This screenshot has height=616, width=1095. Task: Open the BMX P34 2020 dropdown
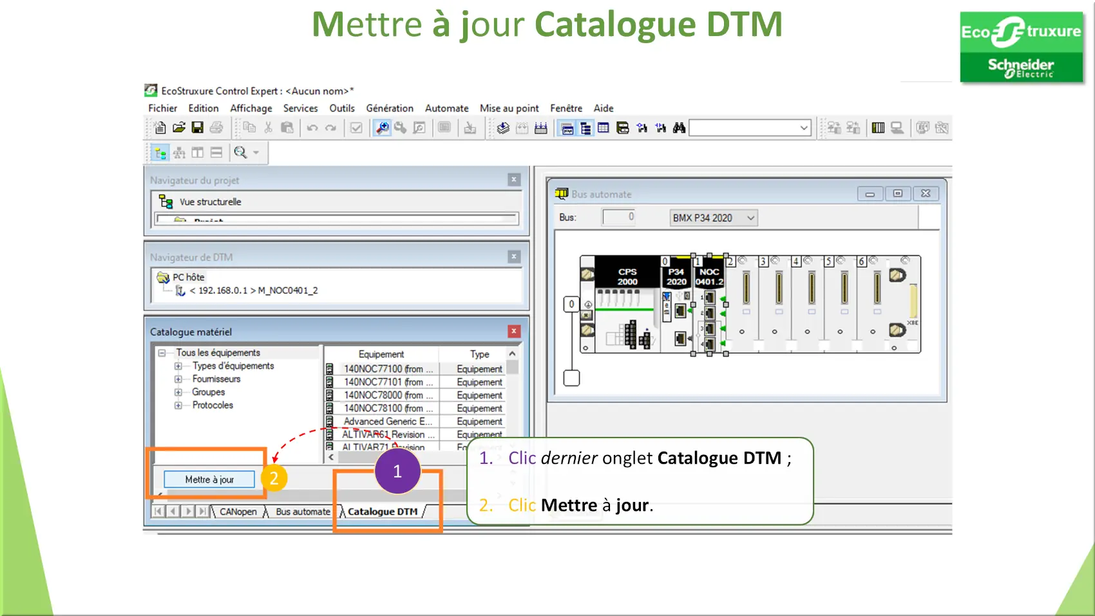coord(714,218)
